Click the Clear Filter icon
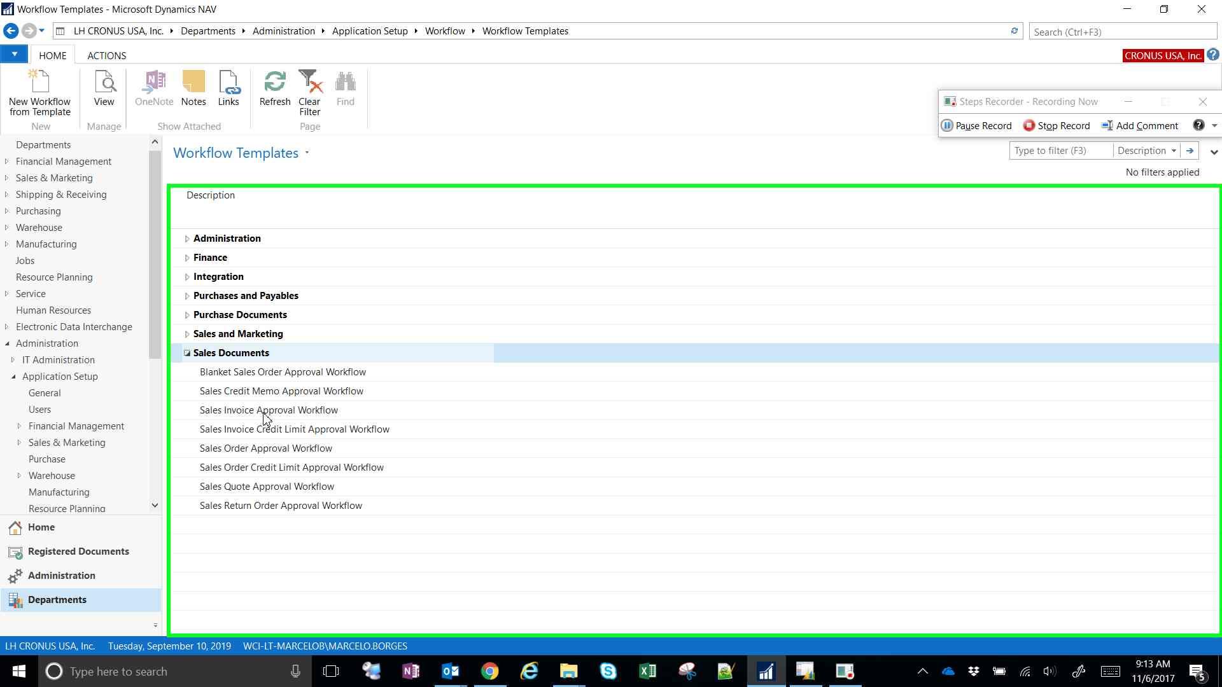This screenshot has height=687, width=1222. pos(309,92)
